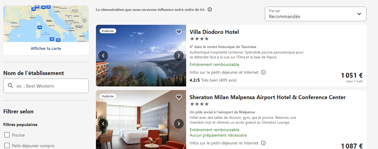
Task: Select the 1 051 € price for Villa Diodoro
Action: 352,75
